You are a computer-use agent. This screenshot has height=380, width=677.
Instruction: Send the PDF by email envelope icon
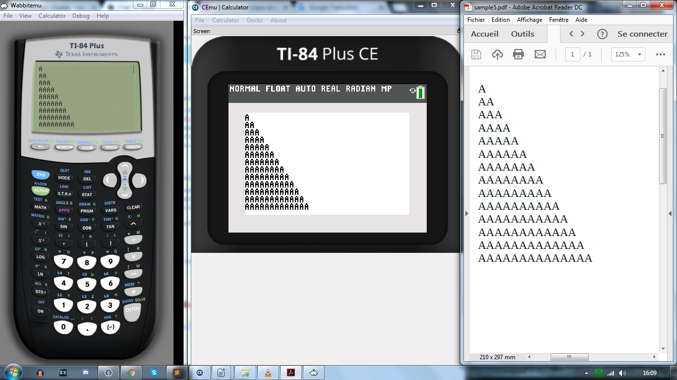(540, 54)
